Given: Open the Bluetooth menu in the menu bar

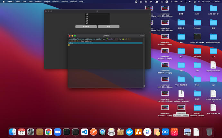Looking at the screenshot, I should pyautogui.click(x=171, y=2).
